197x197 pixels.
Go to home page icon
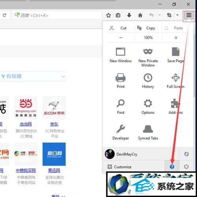pos(140,15)
